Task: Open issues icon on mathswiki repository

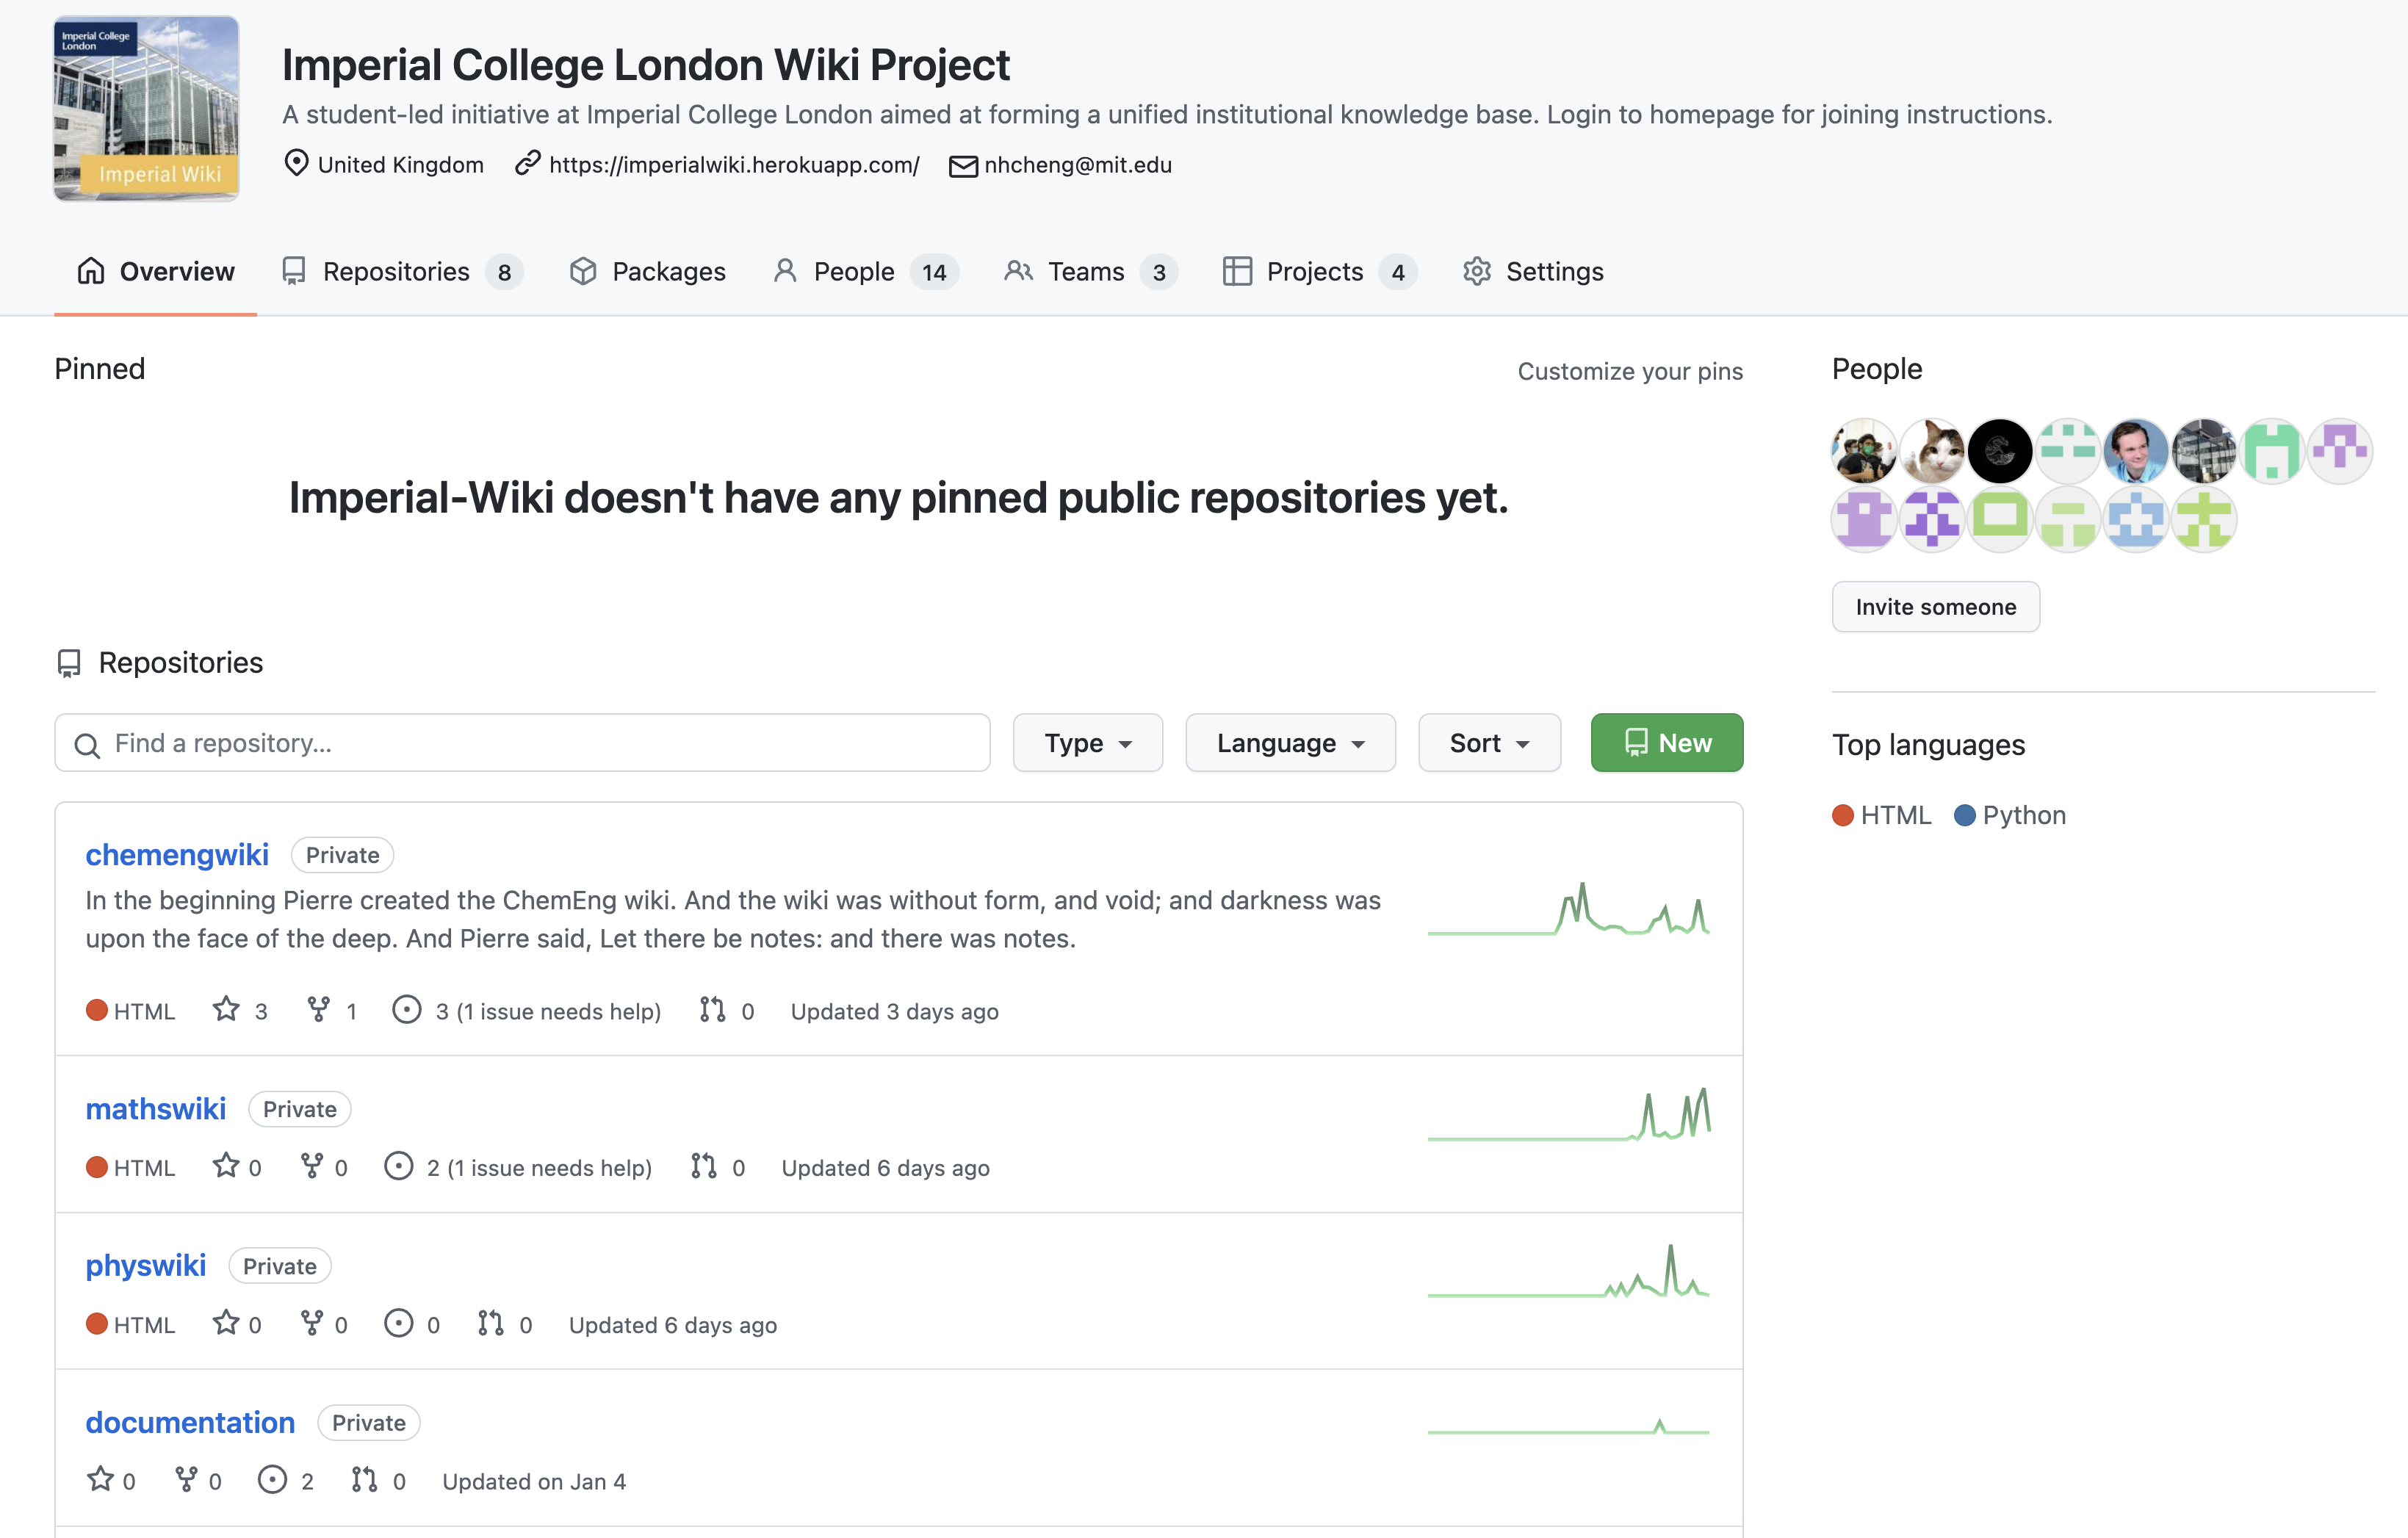Action: click(398, 1166)
